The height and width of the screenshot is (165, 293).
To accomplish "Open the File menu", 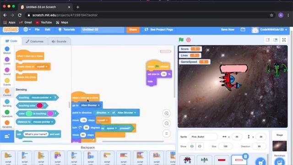I will tap(37, 29).
